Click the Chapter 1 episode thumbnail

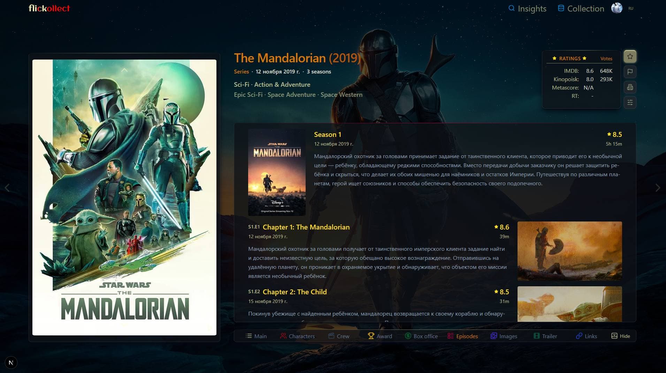[569, 251]
